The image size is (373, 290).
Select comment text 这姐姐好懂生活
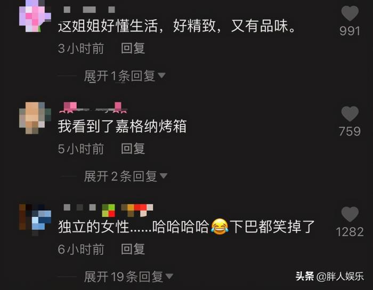[108, 26]
